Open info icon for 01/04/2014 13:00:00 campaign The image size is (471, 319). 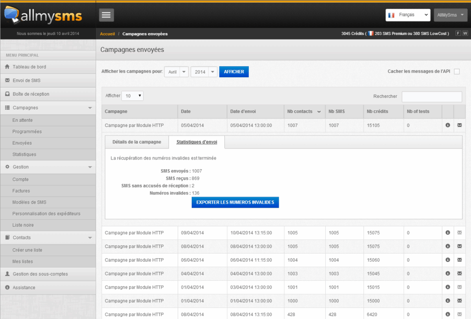[448, 301]
